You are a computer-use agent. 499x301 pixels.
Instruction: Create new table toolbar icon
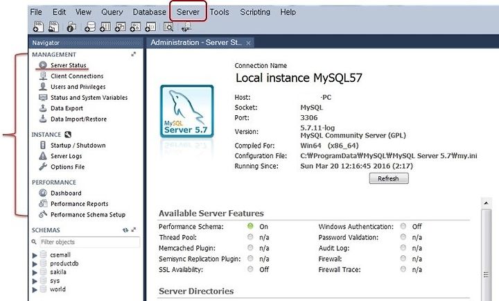click(105, 27)
